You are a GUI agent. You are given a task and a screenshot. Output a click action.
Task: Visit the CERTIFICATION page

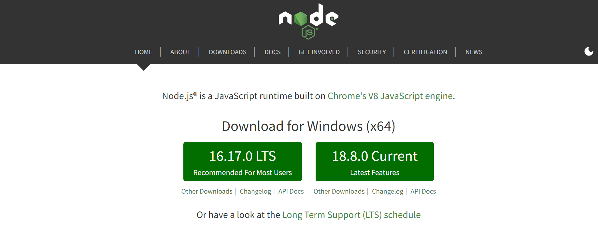pos(425,52)
